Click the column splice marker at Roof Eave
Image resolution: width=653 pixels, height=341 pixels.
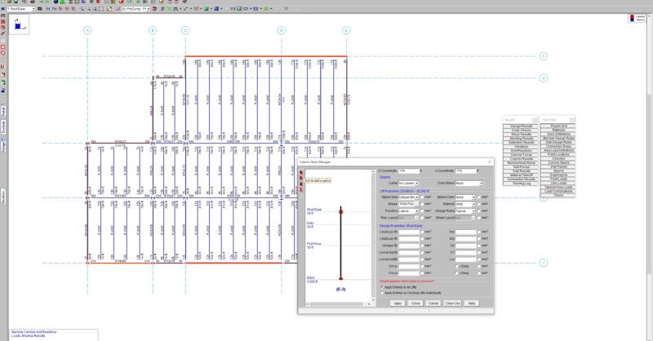coord(341,211)
